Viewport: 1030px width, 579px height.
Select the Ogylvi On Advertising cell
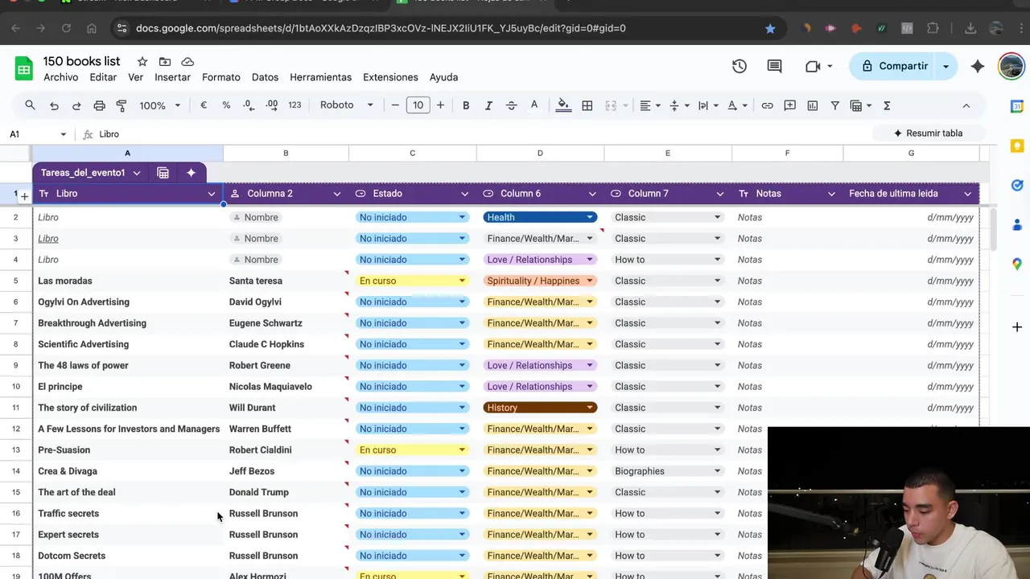(127, 302)
